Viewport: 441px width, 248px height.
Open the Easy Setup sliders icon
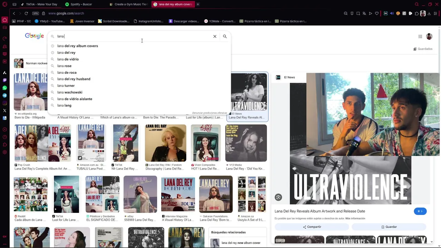coord(435,13)
